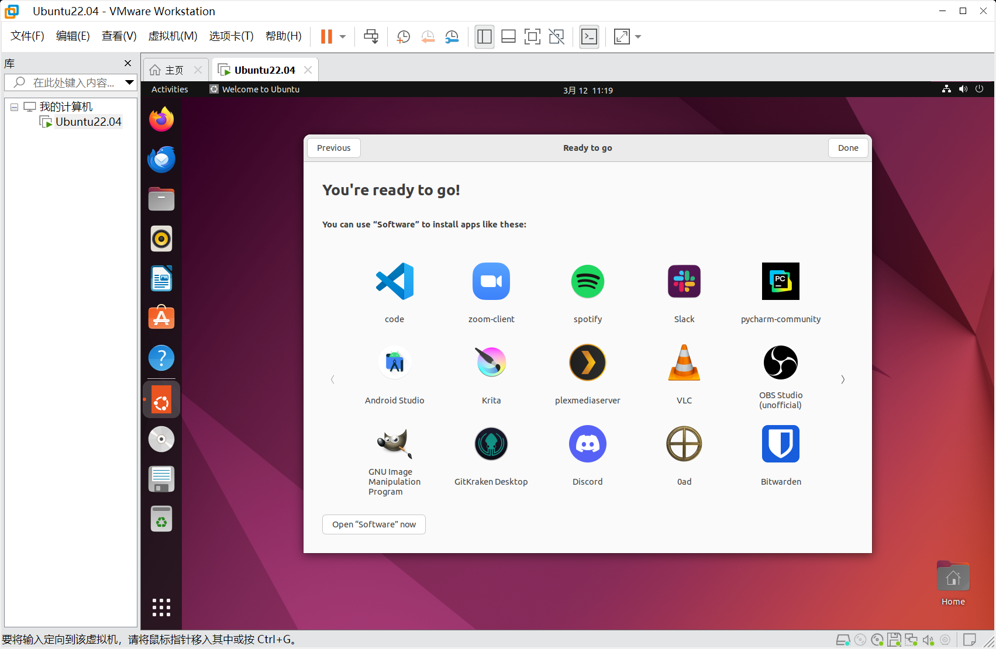Toggle full screen mode in VMware toolbar
996x649 pixels.
532,37
